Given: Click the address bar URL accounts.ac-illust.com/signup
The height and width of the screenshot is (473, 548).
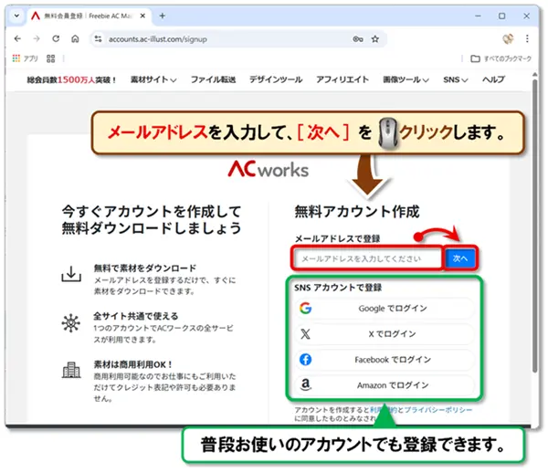Looking at the screenshot, I should point(158,39).
